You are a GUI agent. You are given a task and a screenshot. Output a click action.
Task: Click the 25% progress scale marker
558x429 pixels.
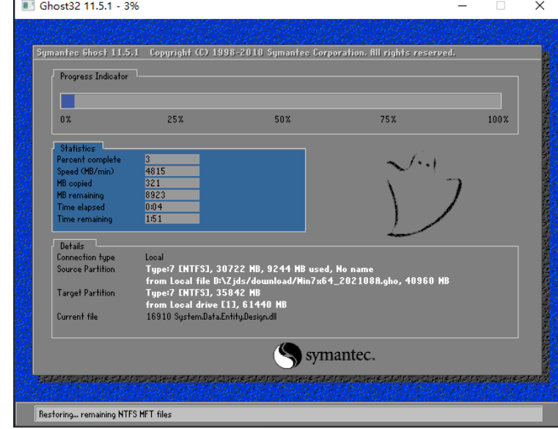point(175,120)
